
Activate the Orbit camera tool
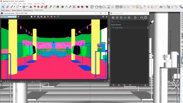point(63,7)
